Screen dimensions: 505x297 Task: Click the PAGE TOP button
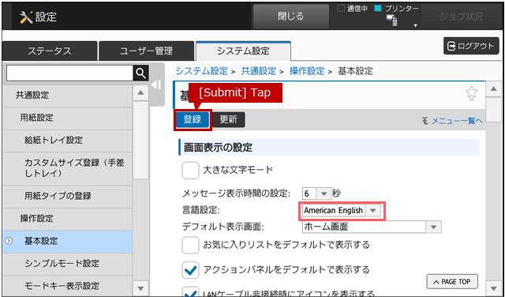coord(452,282)
